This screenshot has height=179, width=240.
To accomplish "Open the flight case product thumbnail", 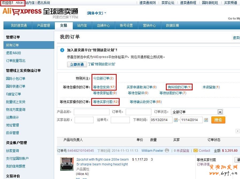I will click(67, 164).
